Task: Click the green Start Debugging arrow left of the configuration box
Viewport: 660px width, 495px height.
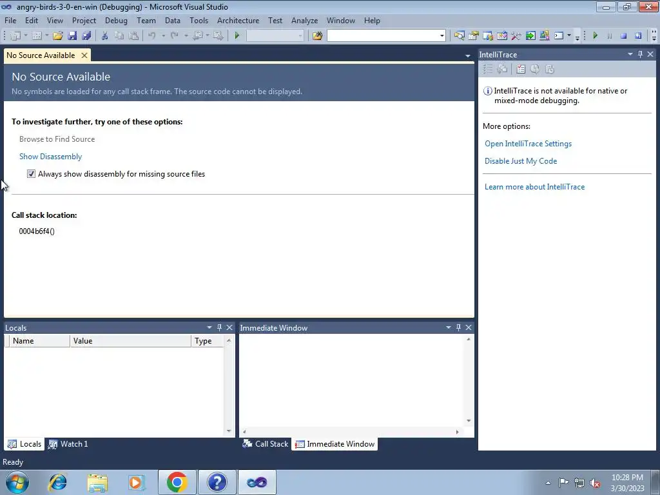Action: coord(237,36)
